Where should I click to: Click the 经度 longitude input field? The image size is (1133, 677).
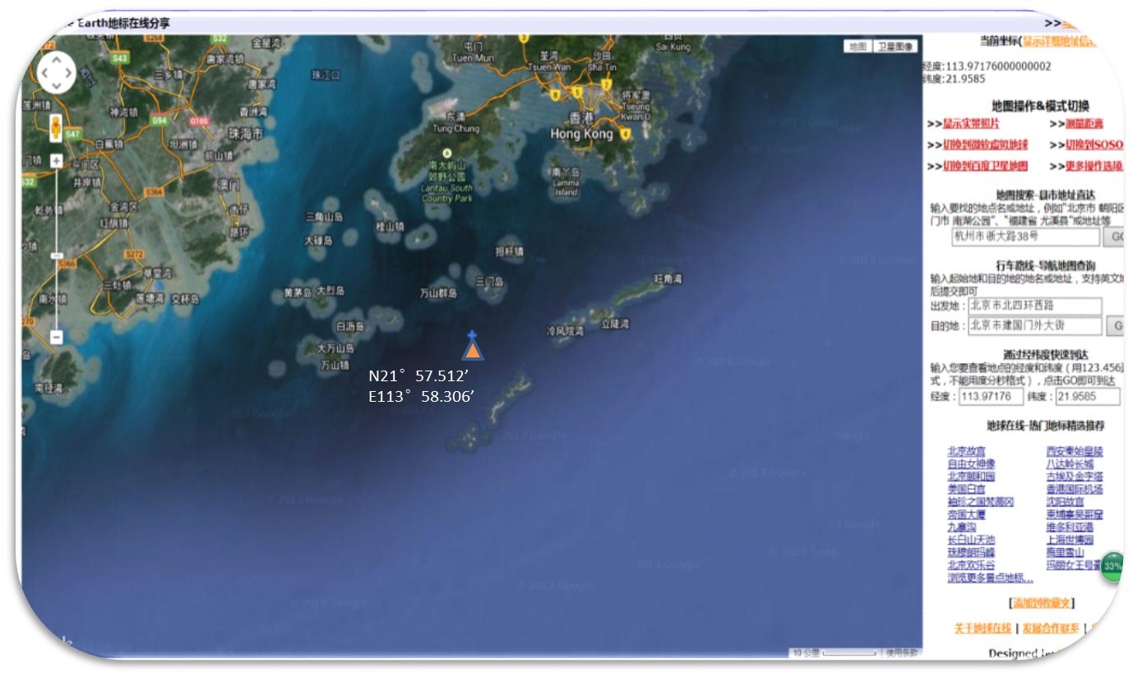(991, 397)
